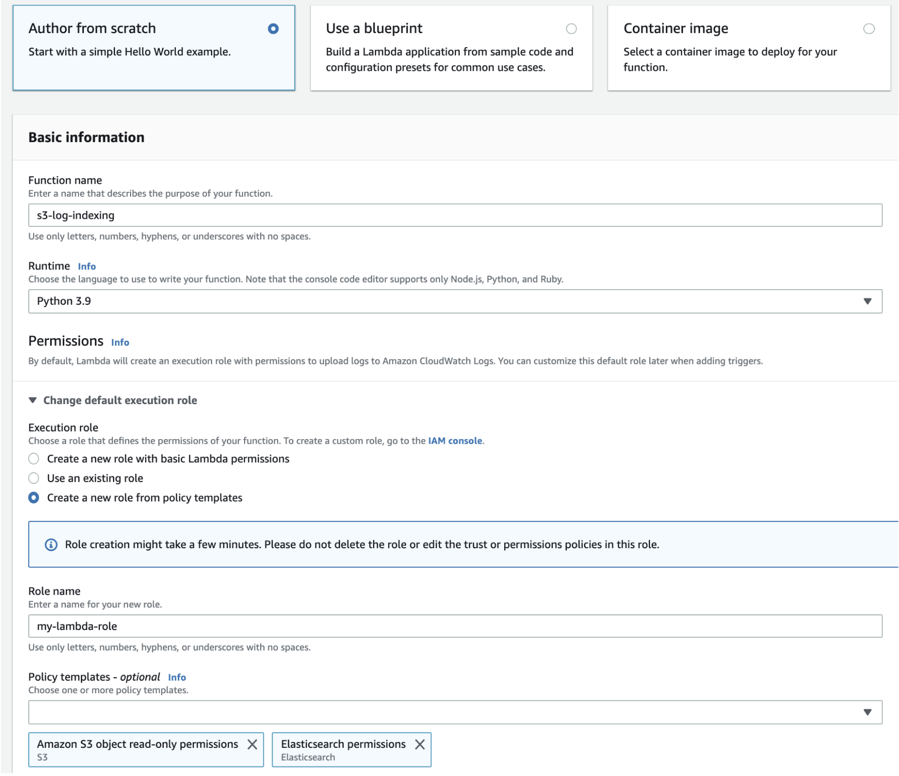Open the IAM console link
The width and height of the screenshot is (899, 776).
(455, 440)
